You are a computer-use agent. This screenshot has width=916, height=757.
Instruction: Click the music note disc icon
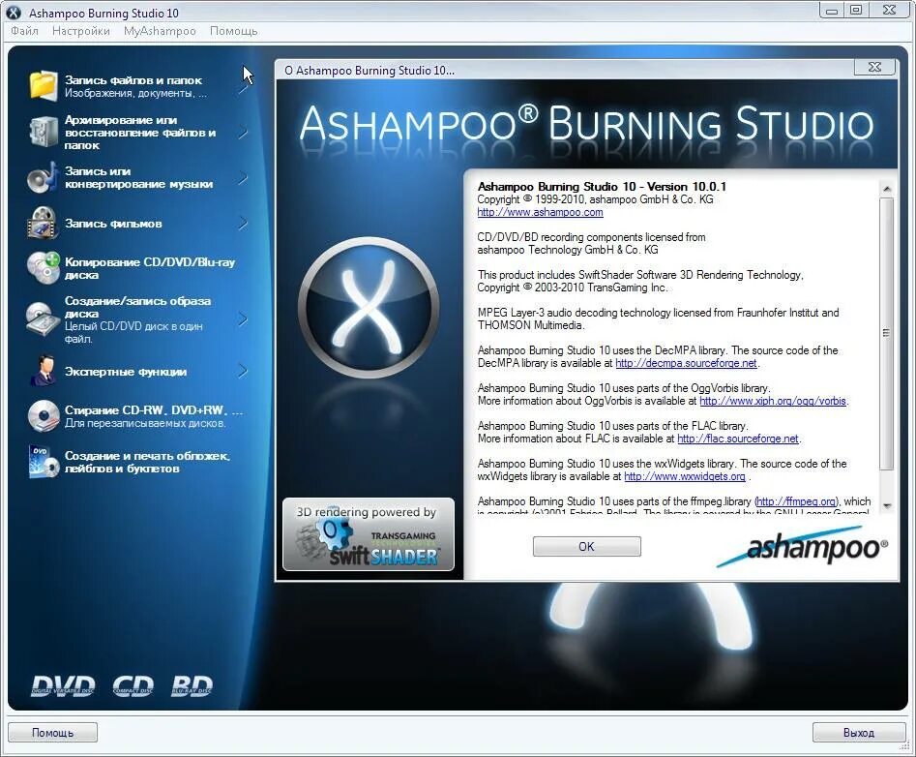(x=43, y=178)
